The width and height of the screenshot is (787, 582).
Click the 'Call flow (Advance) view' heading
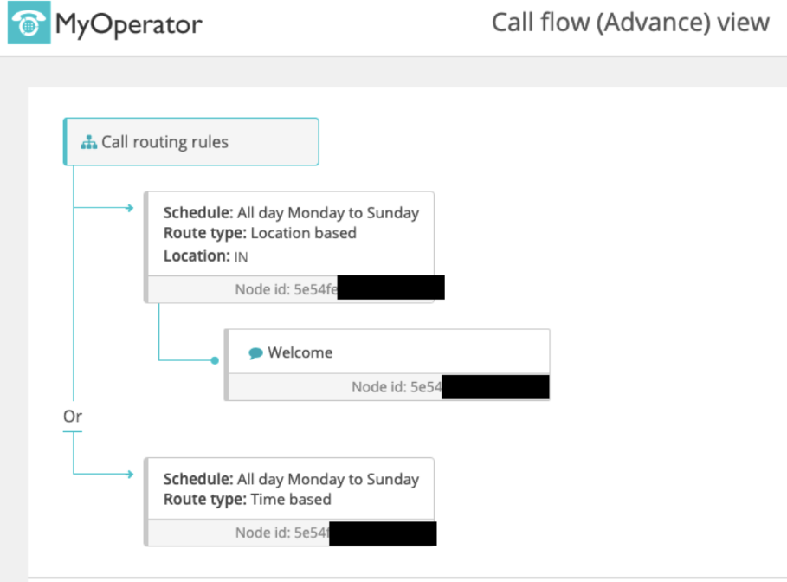[x=630, y=23]
